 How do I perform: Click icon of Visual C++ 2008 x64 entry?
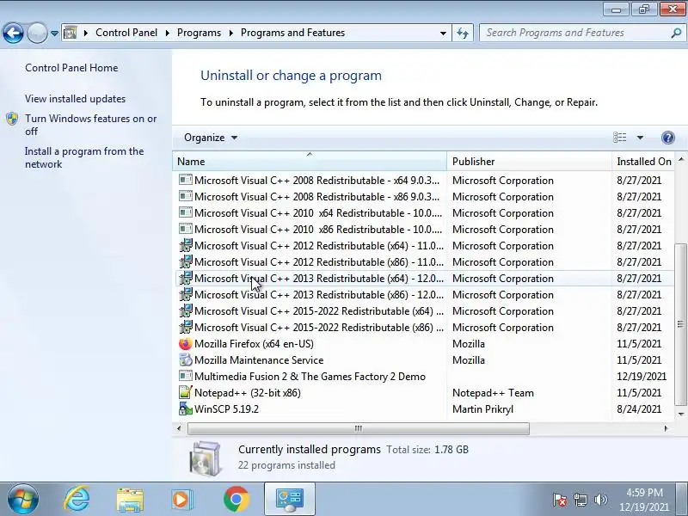coord(185,180)
